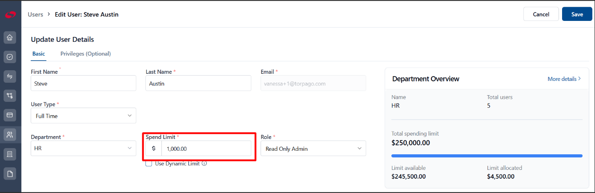Open the building company sidebar icon
The height and width of the screenshot is (193, 595).
(10, 154)
